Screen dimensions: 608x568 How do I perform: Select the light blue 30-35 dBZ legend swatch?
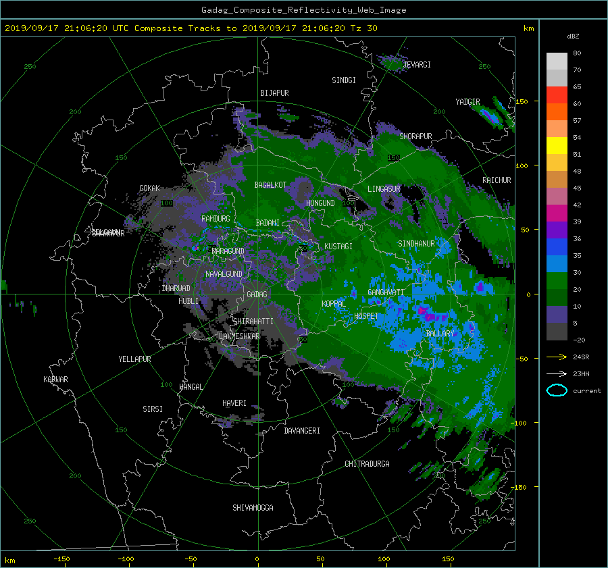click(x=557, y=263)
